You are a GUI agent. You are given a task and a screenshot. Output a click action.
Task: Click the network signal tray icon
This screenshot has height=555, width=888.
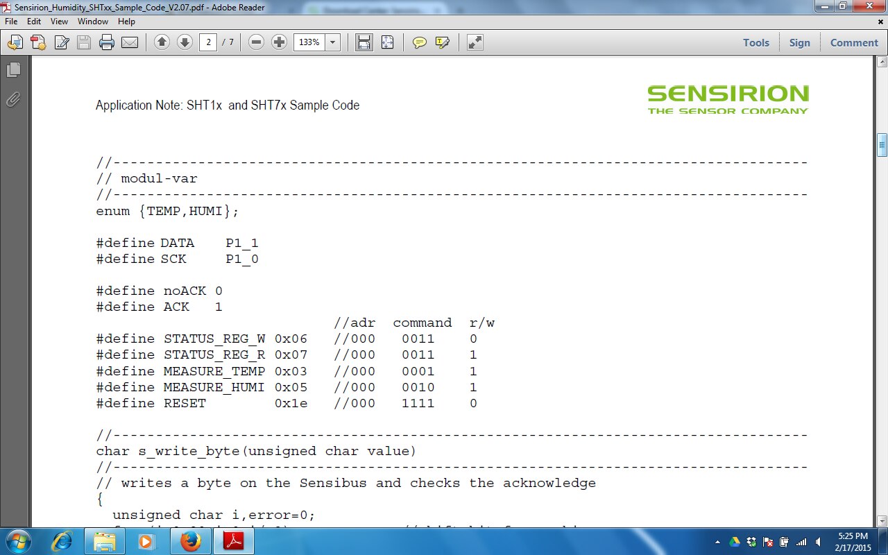[801, 542]
